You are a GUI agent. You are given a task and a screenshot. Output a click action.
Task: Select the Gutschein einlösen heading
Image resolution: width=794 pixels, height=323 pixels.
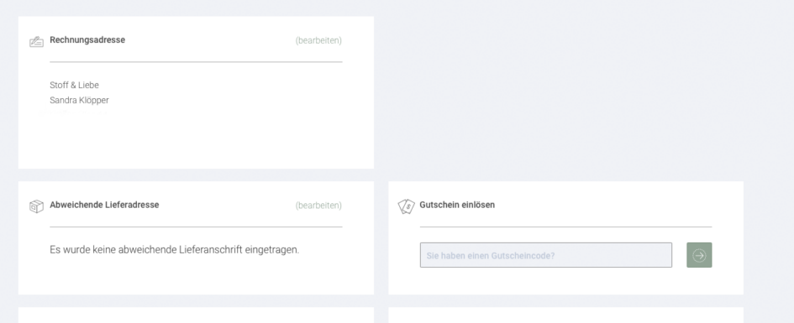tap(457, 205)
